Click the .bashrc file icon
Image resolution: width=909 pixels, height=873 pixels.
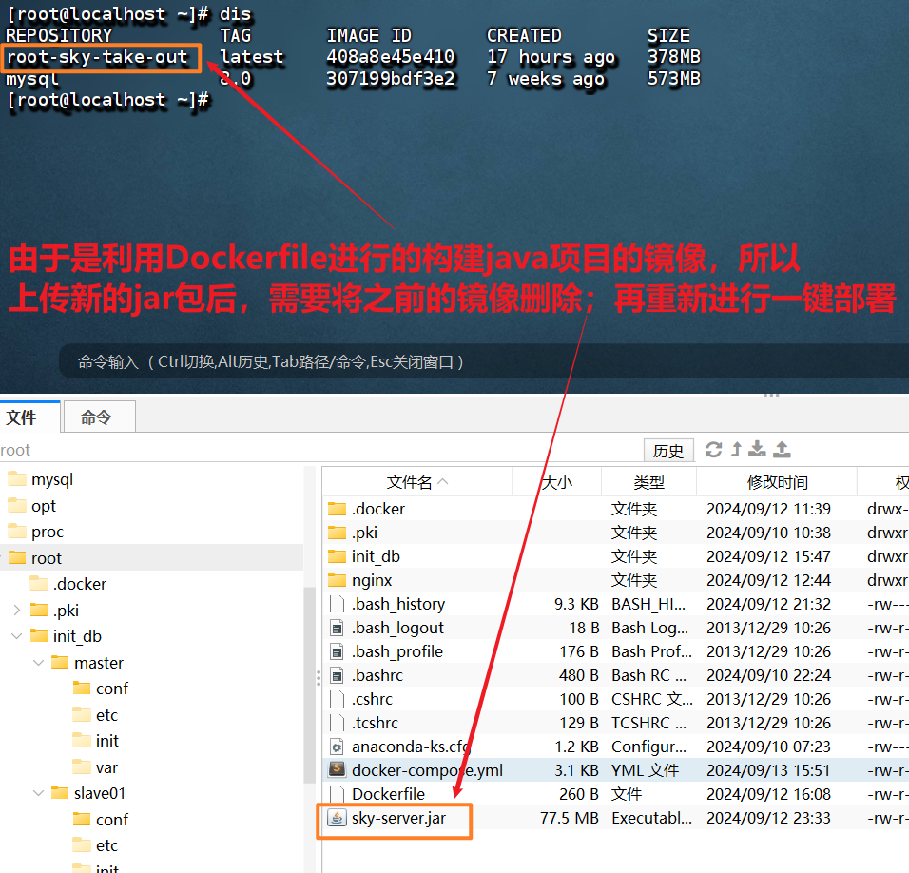(337, 675)
